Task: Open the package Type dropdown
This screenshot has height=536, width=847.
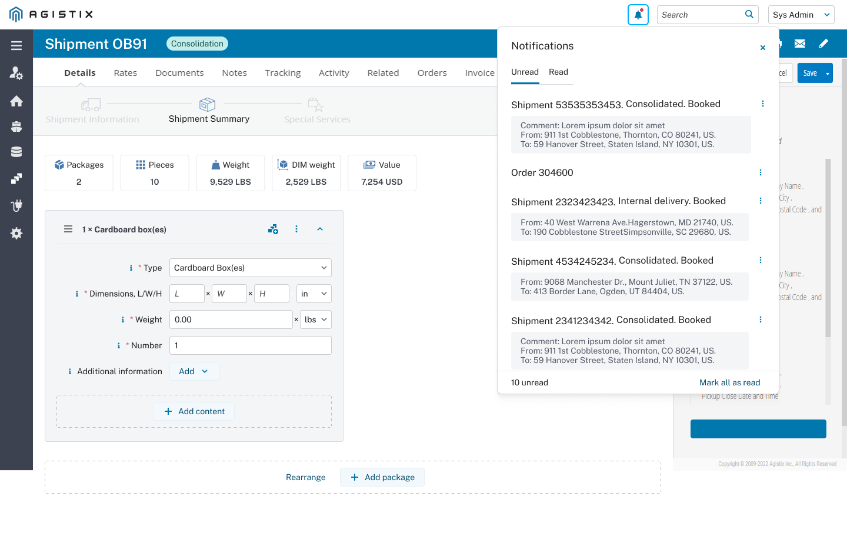Action: [x=250, y=268]
